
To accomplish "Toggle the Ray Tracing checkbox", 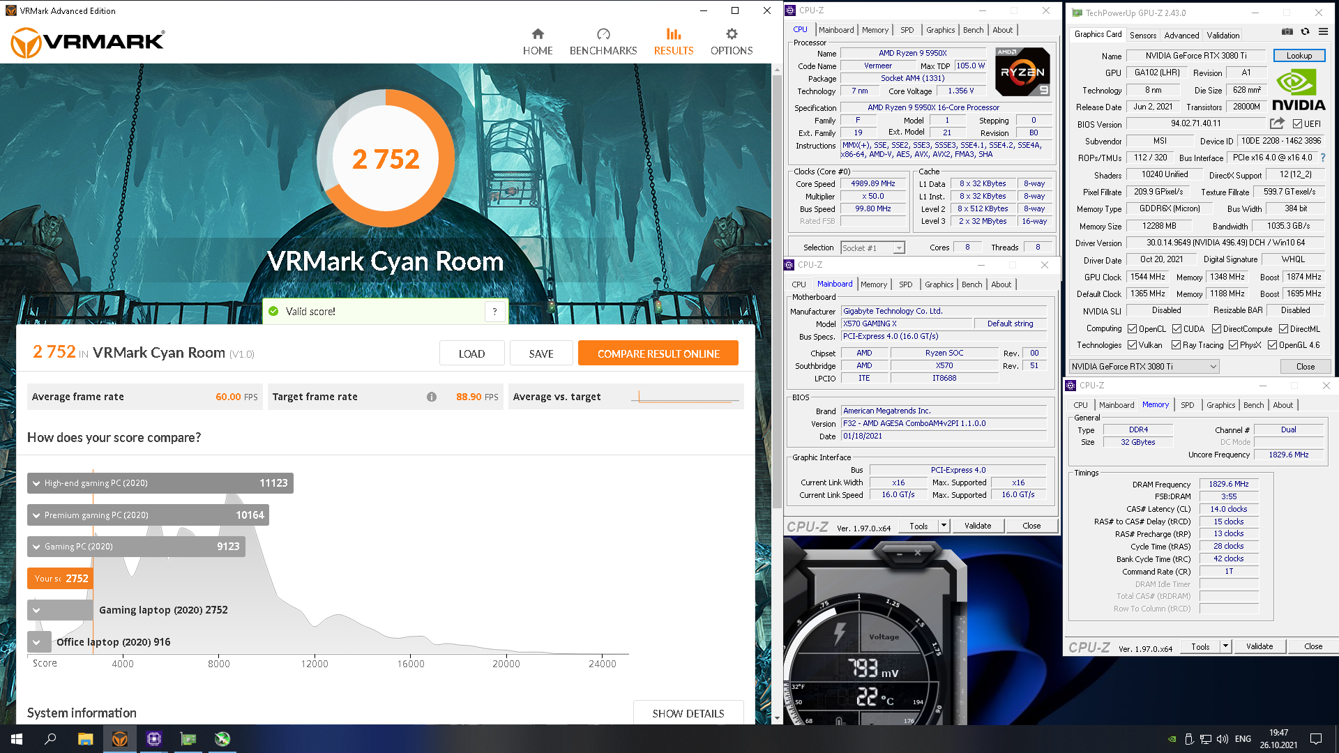I will click(x=1176, y=345).
